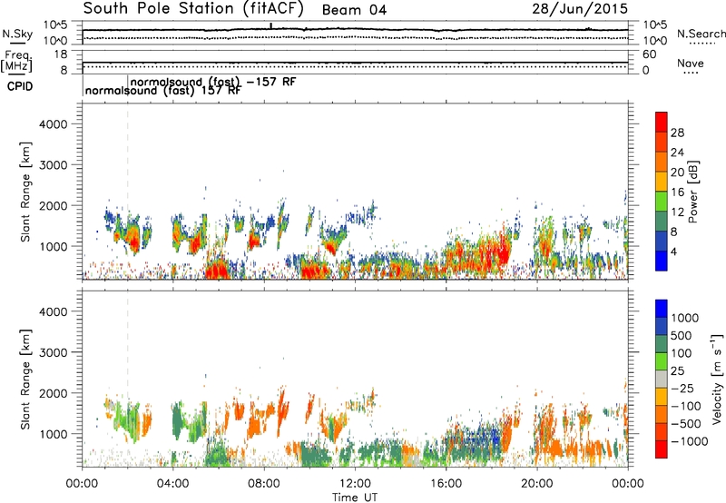Click 'Slant Range [km]' label of power panel

click(x=25, y=192)
